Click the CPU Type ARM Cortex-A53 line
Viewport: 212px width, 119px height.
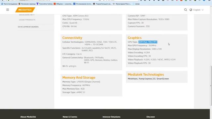point(75,16)
